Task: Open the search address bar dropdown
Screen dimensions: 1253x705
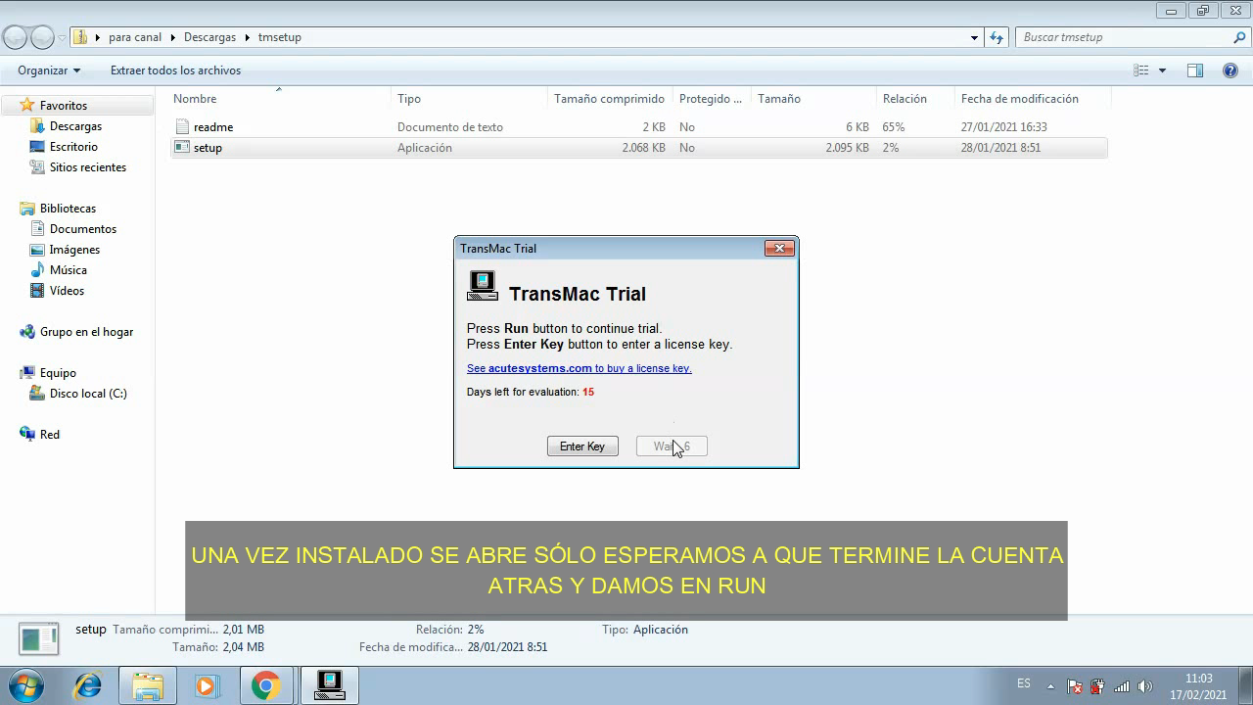Action: (x=972, y=36)
